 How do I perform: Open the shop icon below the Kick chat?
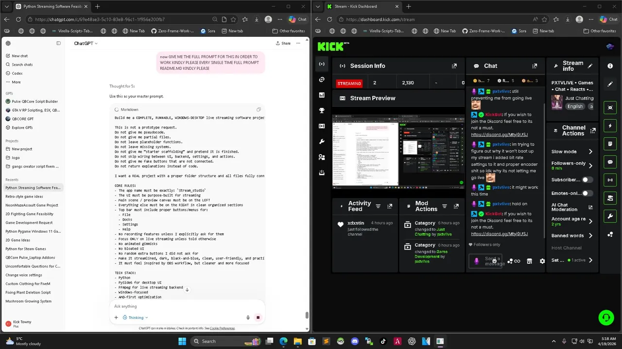(530, 261)
